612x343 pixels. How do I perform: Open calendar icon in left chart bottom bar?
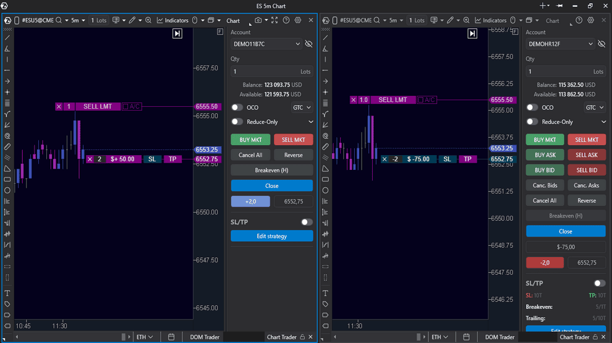pyautogui.click(x=171, y=337)
